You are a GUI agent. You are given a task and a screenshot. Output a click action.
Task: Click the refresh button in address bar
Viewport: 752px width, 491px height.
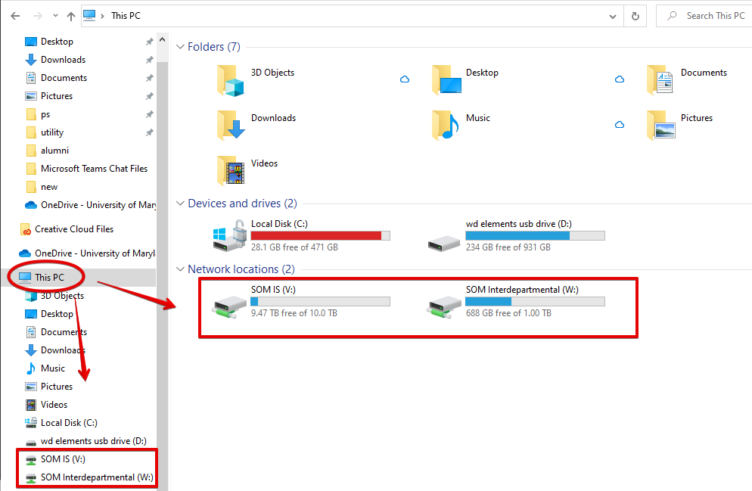[635, 16]
